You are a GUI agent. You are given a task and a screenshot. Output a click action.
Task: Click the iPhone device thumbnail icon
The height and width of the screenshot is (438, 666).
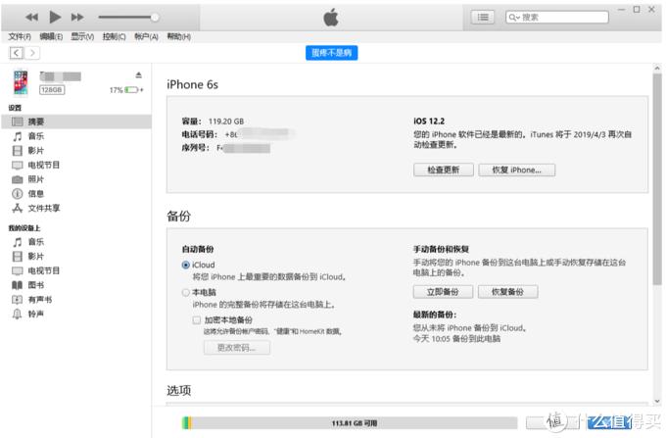pos(21,82)
